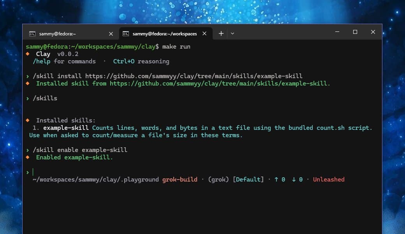Close the sammy@fedora:~ tab
The width and height of the screenshot is (405, 234).
(x=111, y=34)
